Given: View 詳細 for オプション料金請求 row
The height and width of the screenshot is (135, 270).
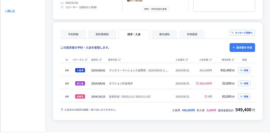Looking at the screenshot, I should click(x=244, y=83).
